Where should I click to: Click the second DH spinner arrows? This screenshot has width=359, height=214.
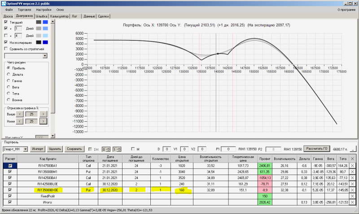tap(119, 150)
